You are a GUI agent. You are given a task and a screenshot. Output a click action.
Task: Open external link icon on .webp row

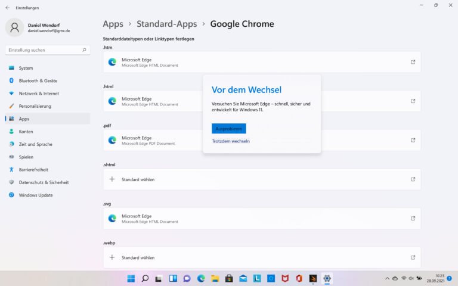pyautogui.click(x=413, y=257)
